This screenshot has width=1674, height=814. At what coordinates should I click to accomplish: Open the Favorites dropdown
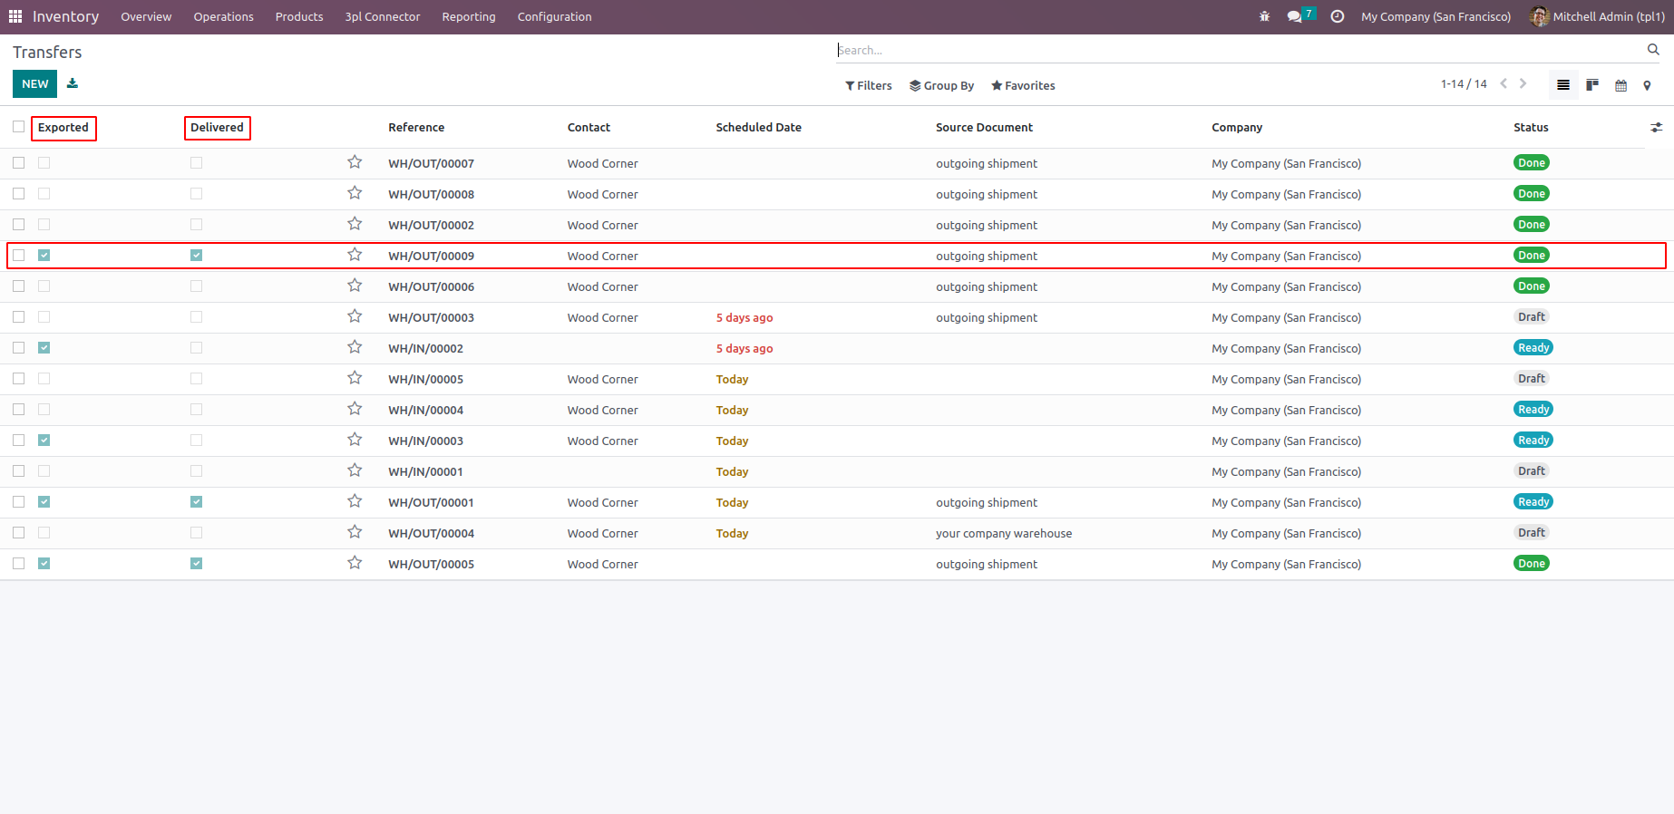[x=1023, y=85]
